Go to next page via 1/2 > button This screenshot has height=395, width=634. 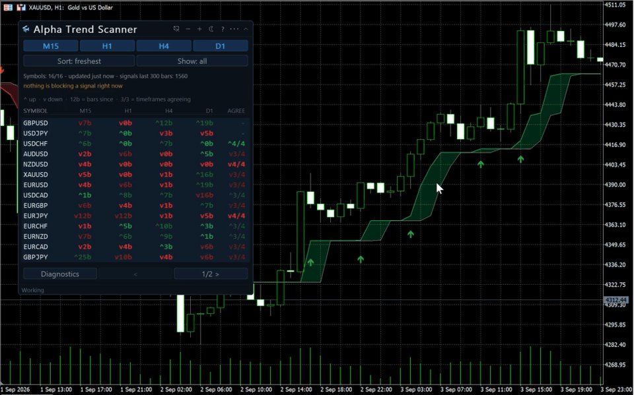tap(211, 274)
